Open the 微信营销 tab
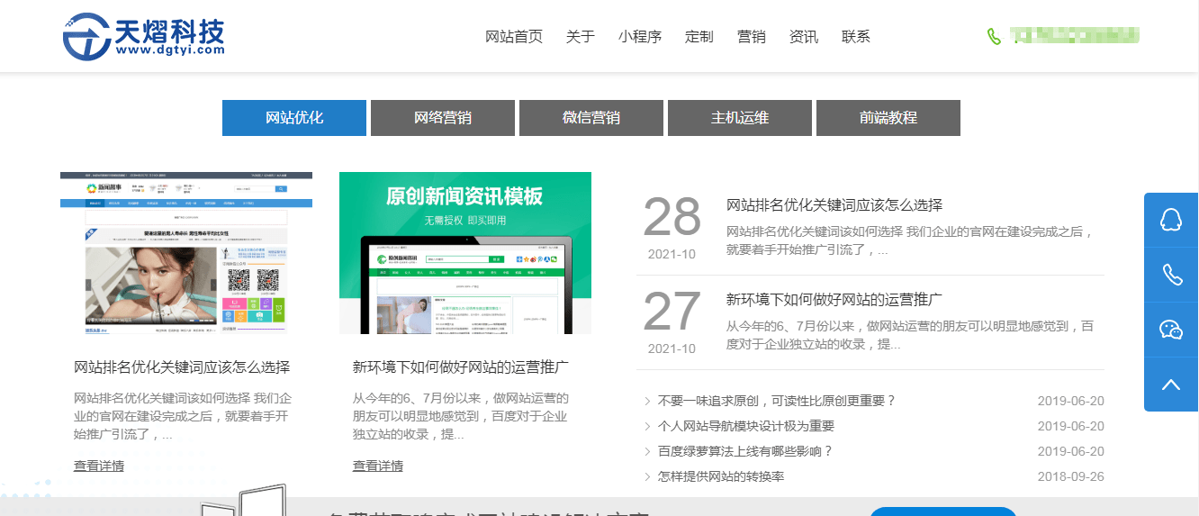Image resolution: width=1199 pixels, height=516 pixels. click(591, 118)
